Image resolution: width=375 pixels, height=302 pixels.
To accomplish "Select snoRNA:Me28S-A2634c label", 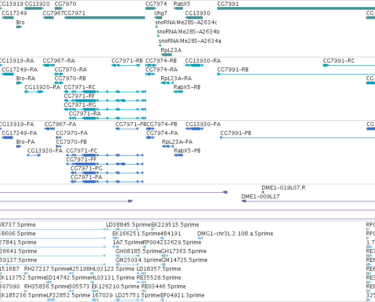I will click(186, 22).
